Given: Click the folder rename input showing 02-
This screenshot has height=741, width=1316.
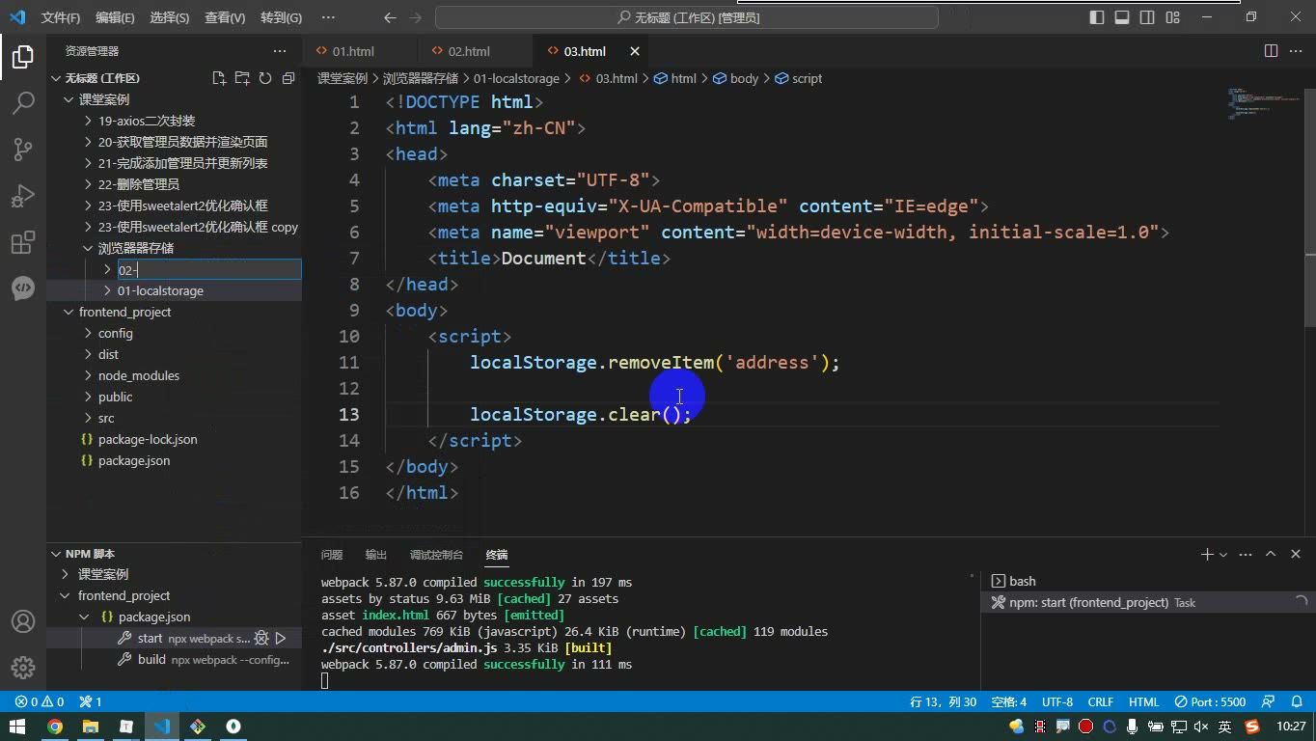Looking at the screenshot, I should tap(209, 270).
